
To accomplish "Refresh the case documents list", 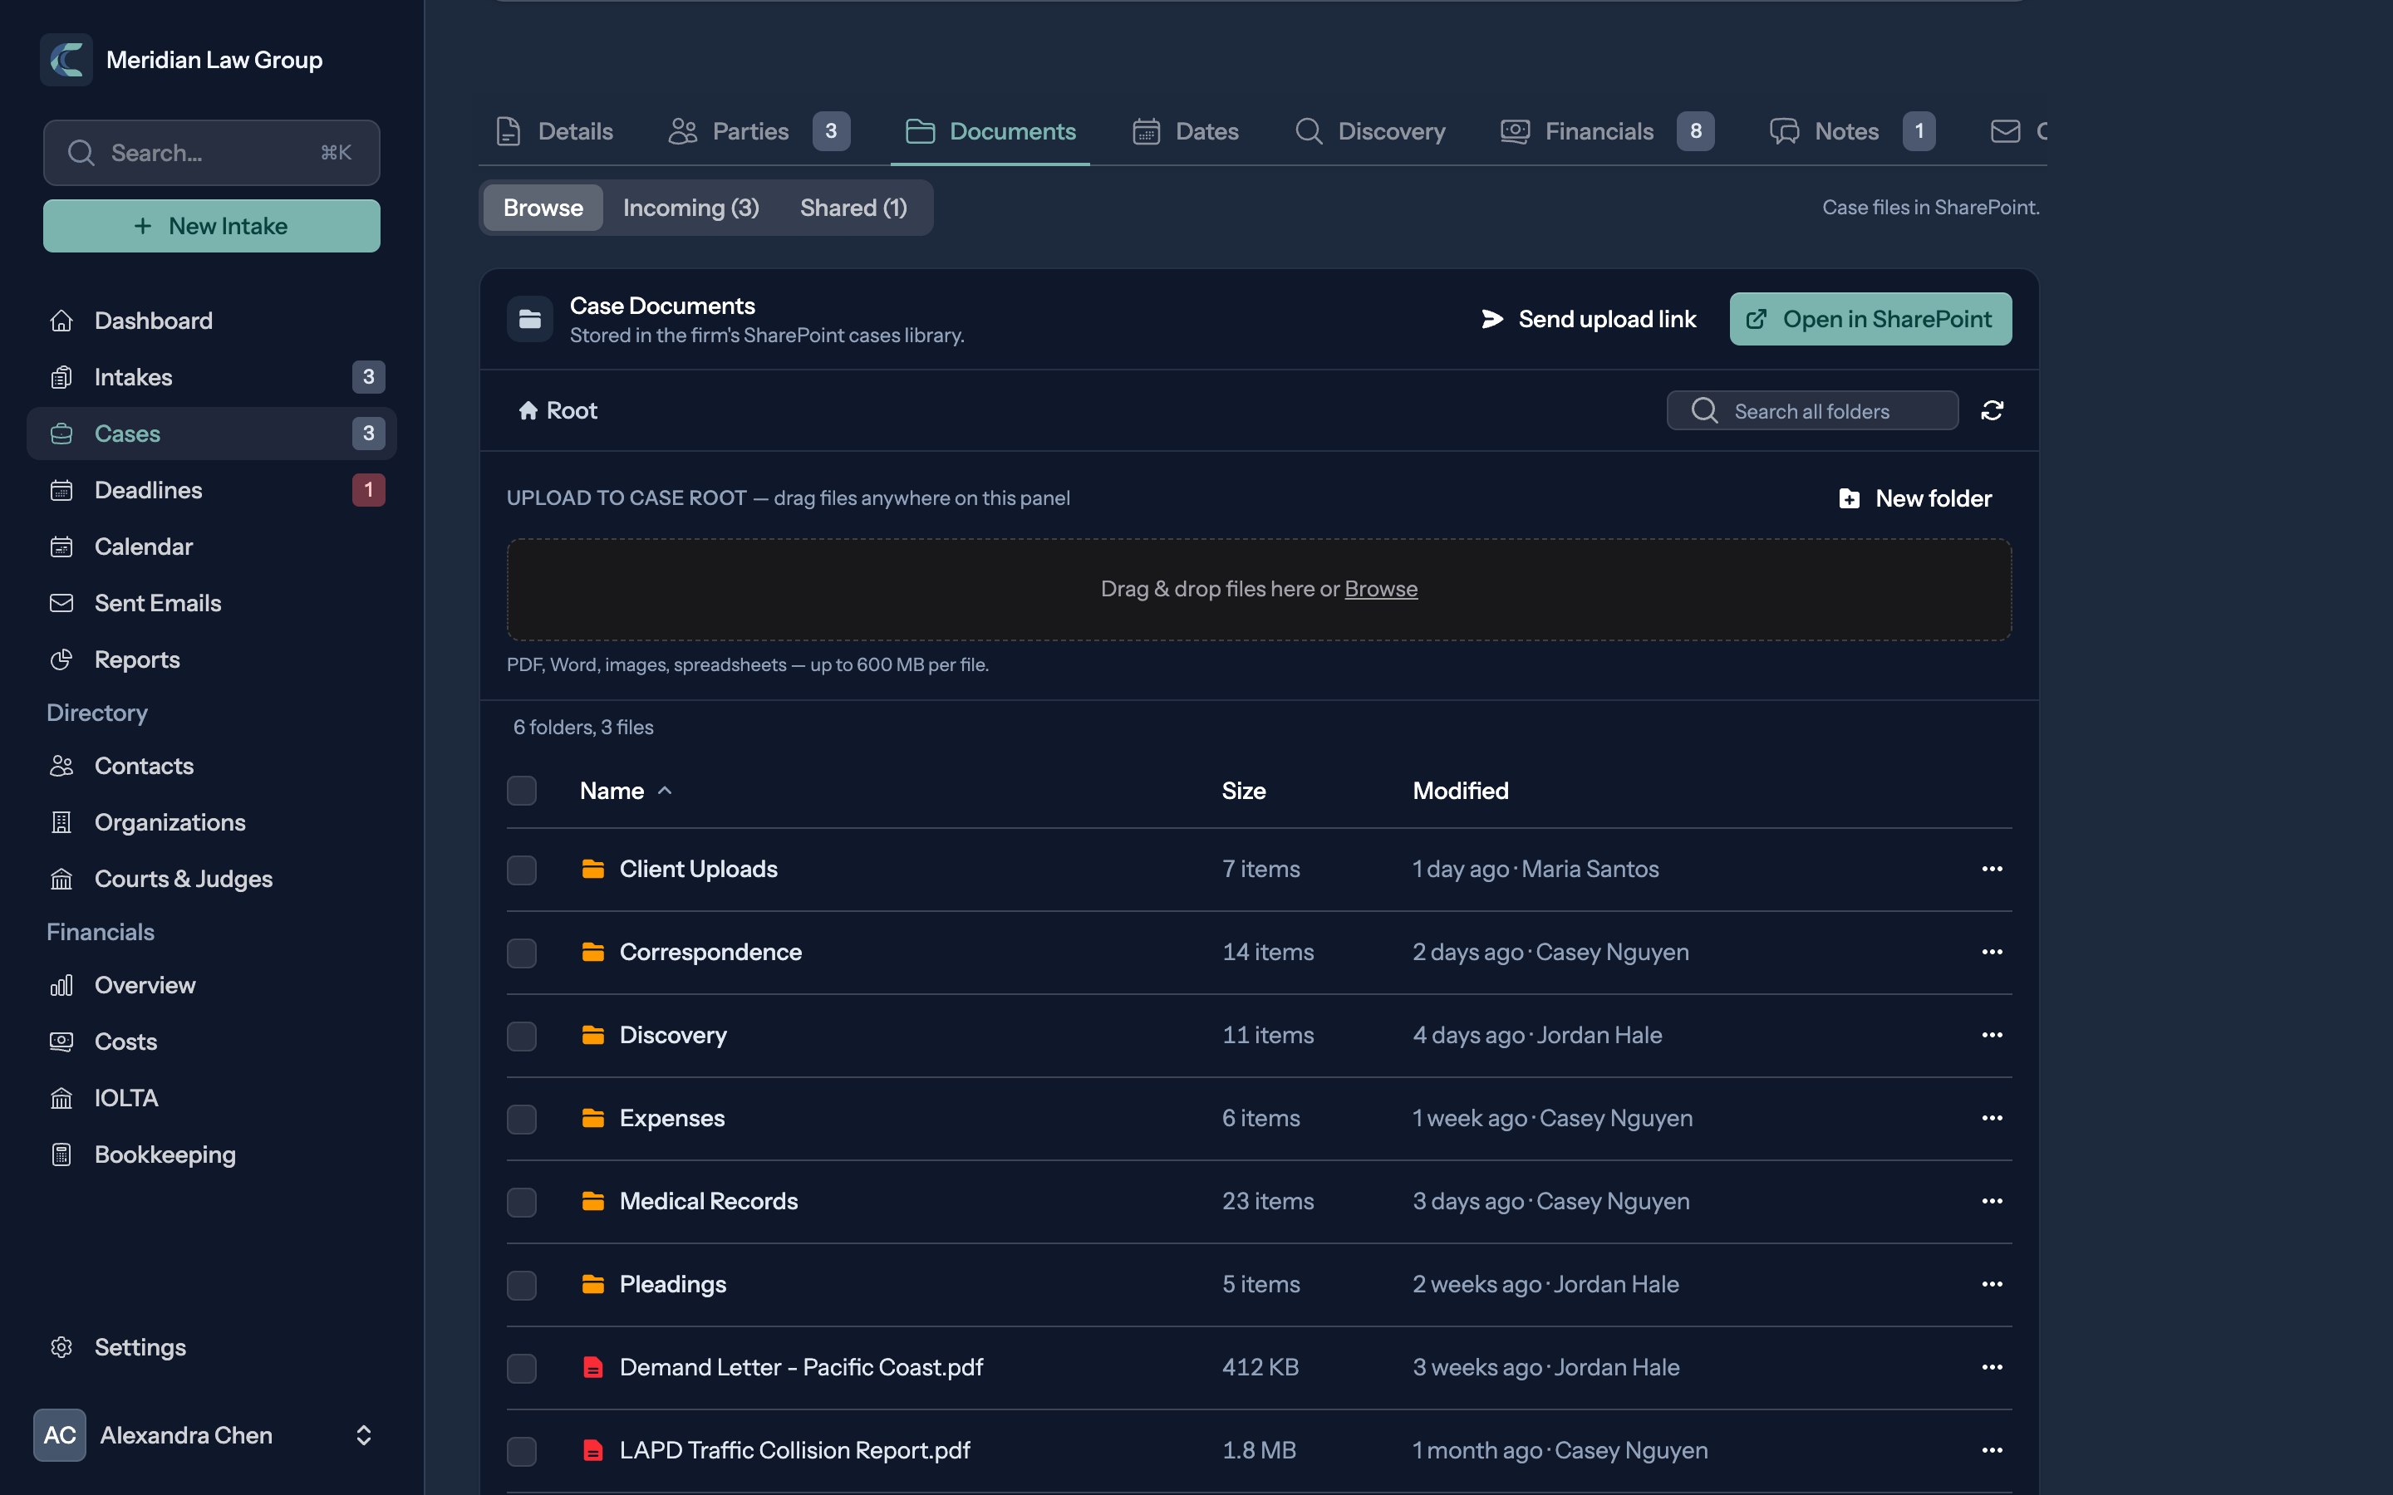I will (1992, 410).
